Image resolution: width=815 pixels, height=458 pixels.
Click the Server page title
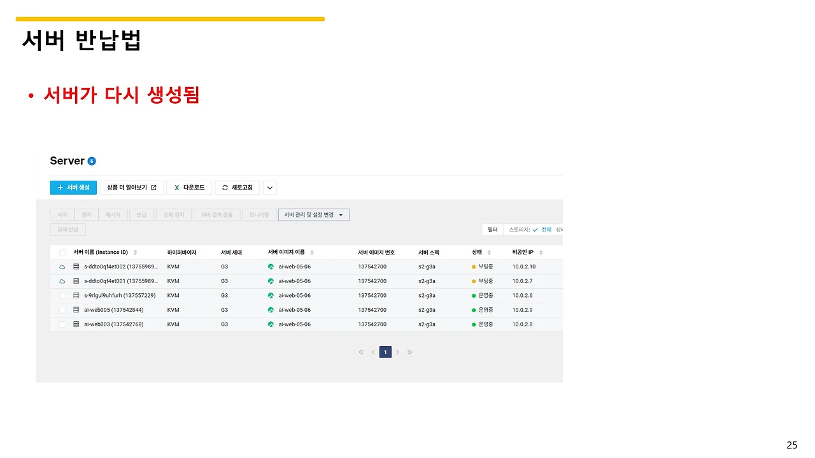pos(67,161)
